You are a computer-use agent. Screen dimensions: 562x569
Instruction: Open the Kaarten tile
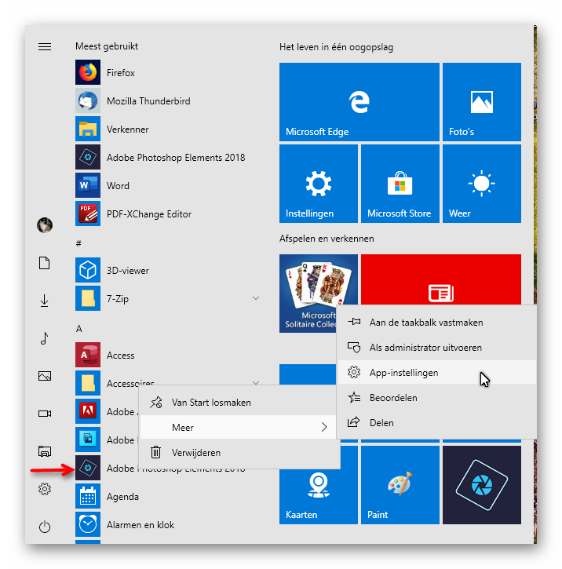click(x=318, y=484)
